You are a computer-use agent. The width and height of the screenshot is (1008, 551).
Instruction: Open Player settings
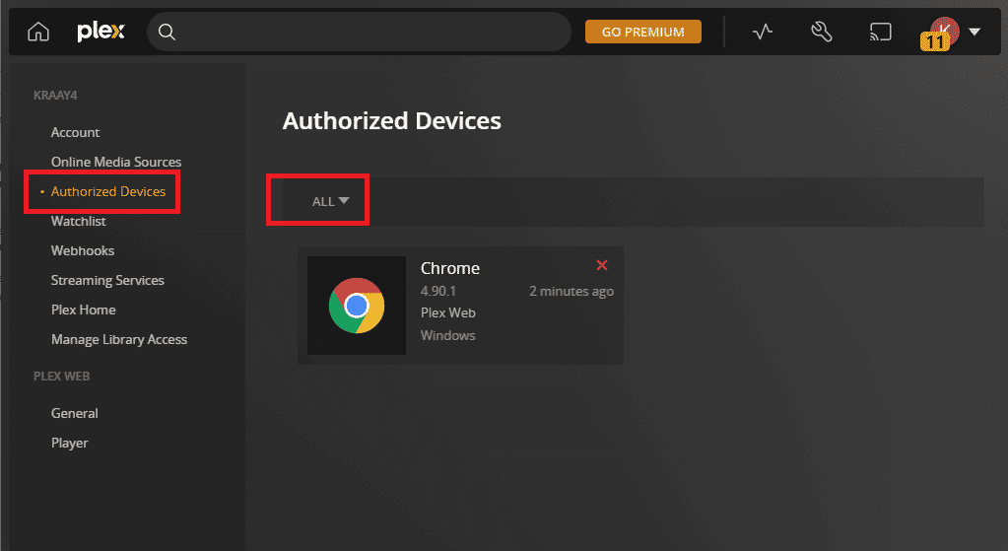69,443
